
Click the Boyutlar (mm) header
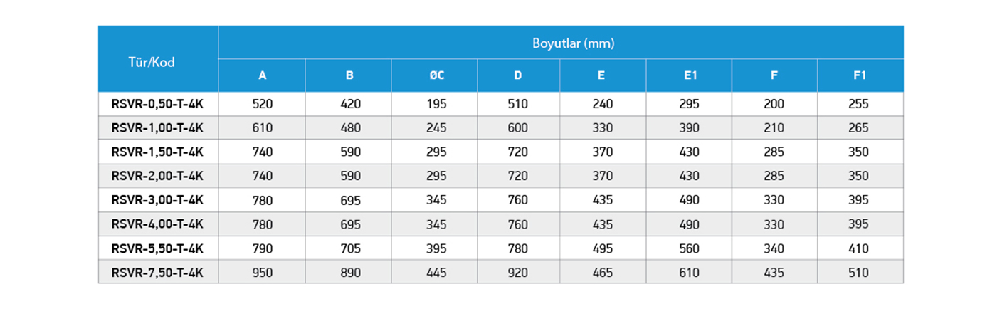[x=573, y=43]
